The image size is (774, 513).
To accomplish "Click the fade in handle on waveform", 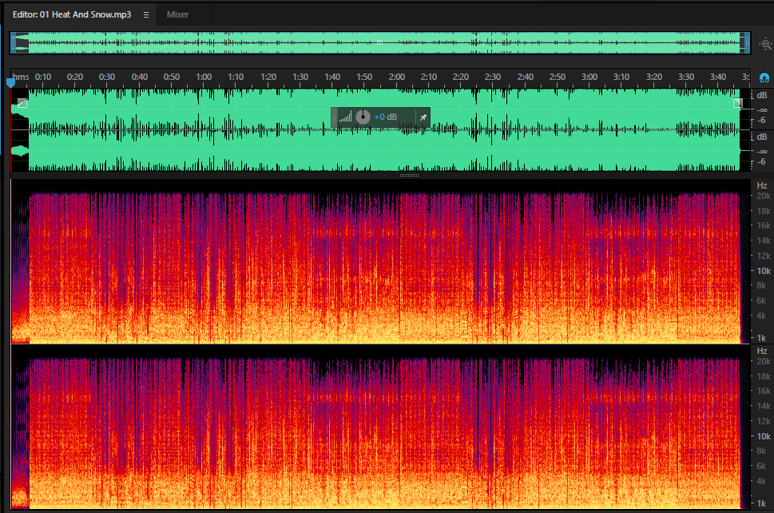I will 22,103.
